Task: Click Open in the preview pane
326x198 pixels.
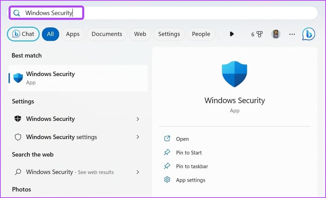Action: pyautogui.click(x=182, y=139)
